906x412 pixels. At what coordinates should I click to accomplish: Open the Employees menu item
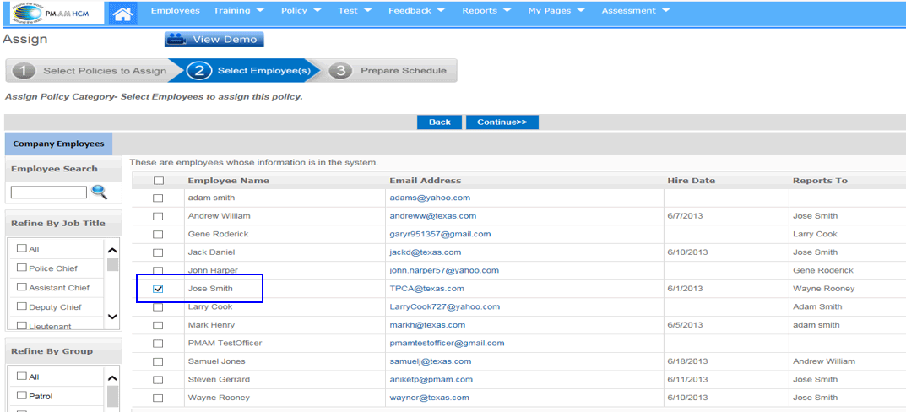[175, 11]
